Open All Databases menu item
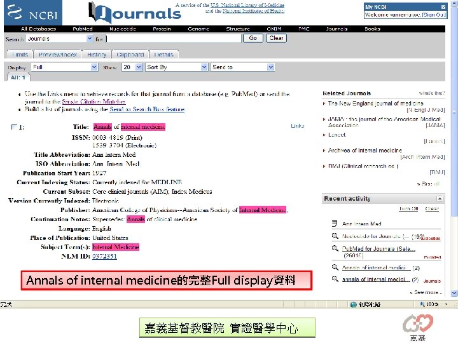The width and height of the screenshot is (458, 343). pos(38,29)
